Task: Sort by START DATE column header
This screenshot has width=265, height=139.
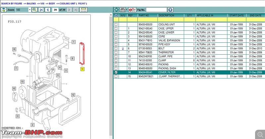Action: [237, 15]
